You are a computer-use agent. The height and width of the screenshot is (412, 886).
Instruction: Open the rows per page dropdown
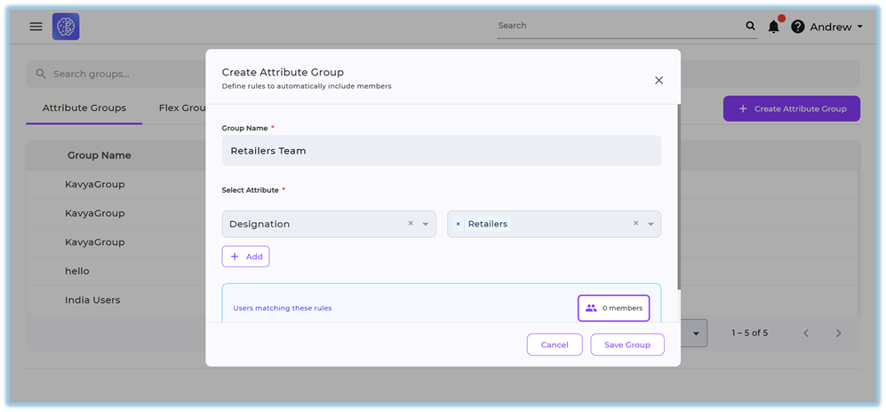click(695, 333)
